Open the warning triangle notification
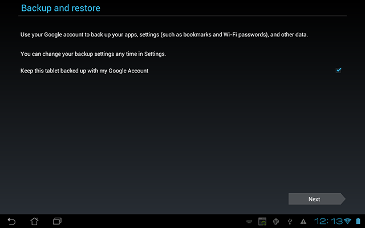This screenshot has width=365, height=228. pos(303,222)
